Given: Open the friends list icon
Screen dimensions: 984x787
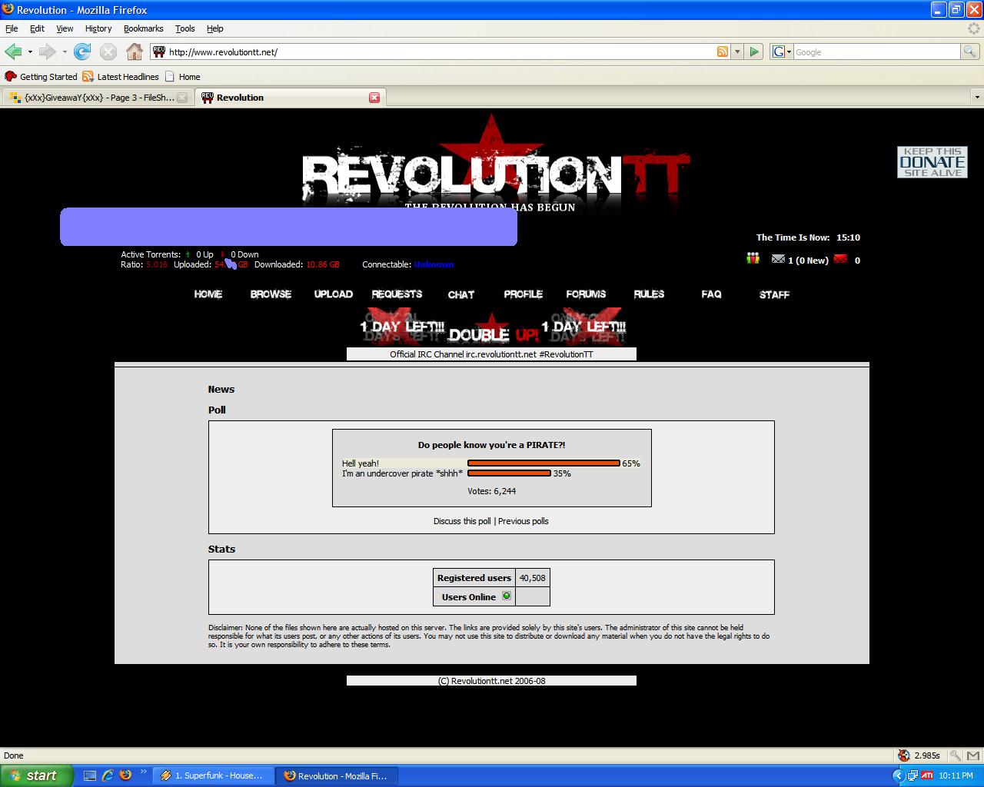Looking at the screenshot, I should [753, 259].
